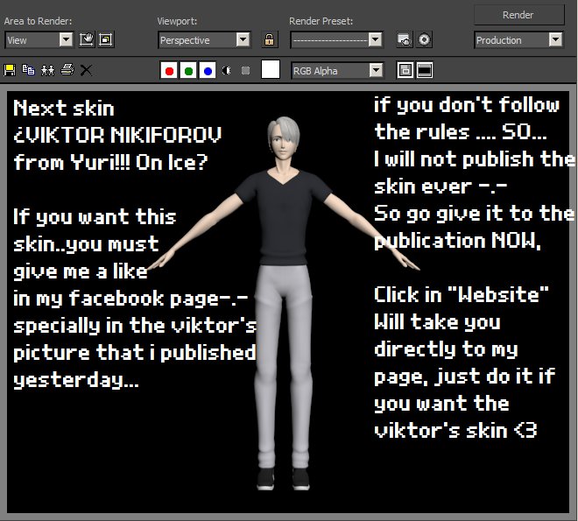Open the RGB Alpha channel dropdown
The width and height of the screenshot is (578, 521).
click(x=337, y=70)
